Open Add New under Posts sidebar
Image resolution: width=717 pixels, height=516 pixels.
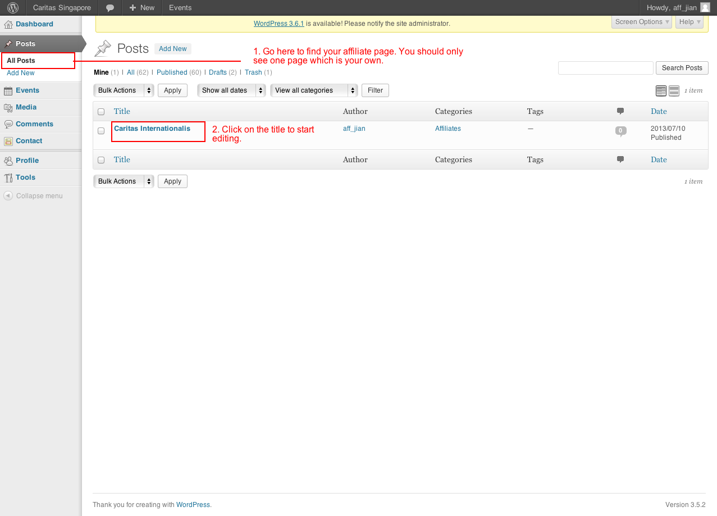(21, 73)
